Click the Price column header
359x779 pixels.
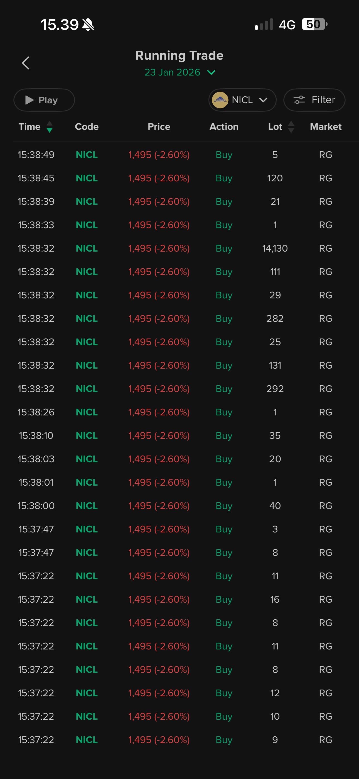point(159,127)
